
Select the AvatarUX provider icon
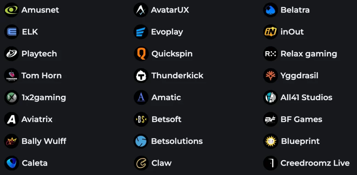point(141,10)
